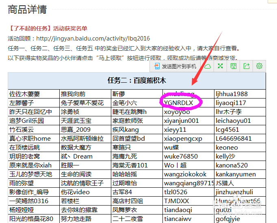Select cell 竹石溪云
277x223 pixels.
click(34, 130)
